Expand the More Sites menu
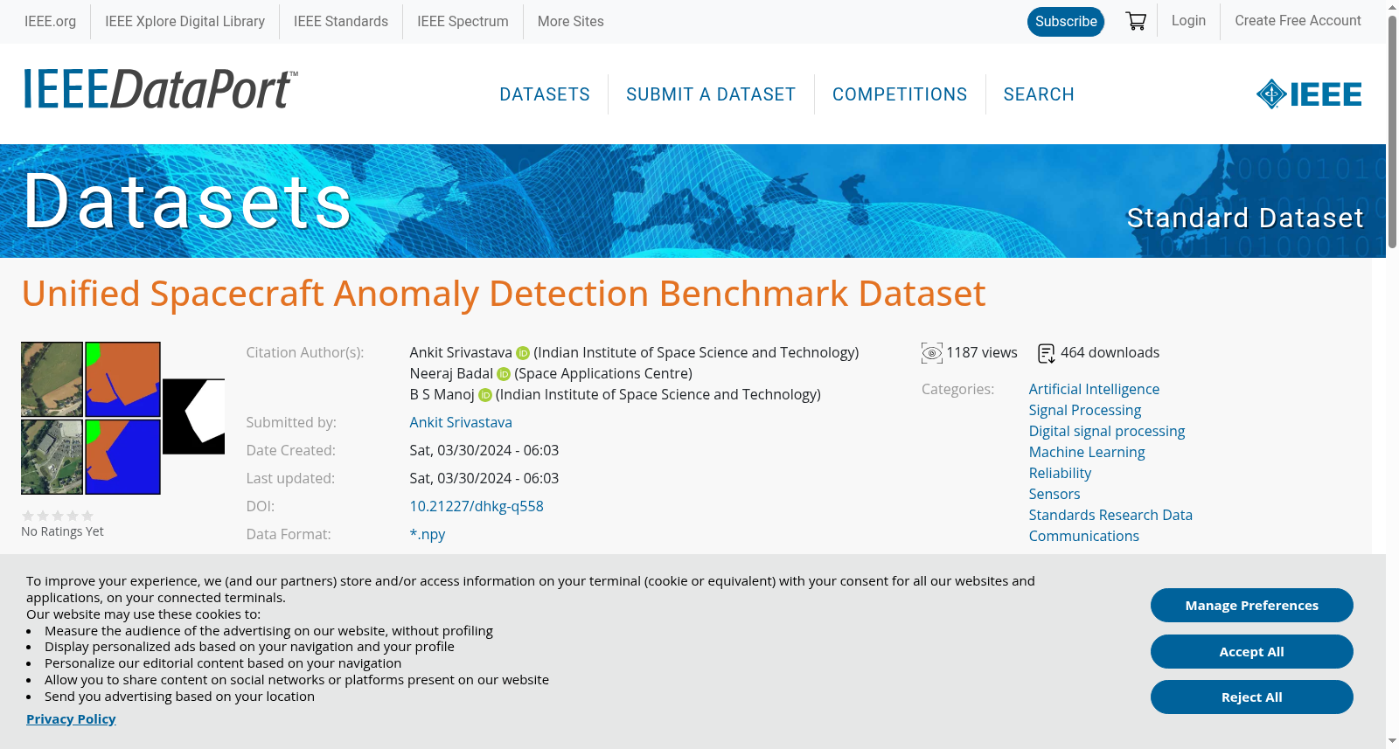Viewport: 1399px width, 749px height. click(570, 21)
